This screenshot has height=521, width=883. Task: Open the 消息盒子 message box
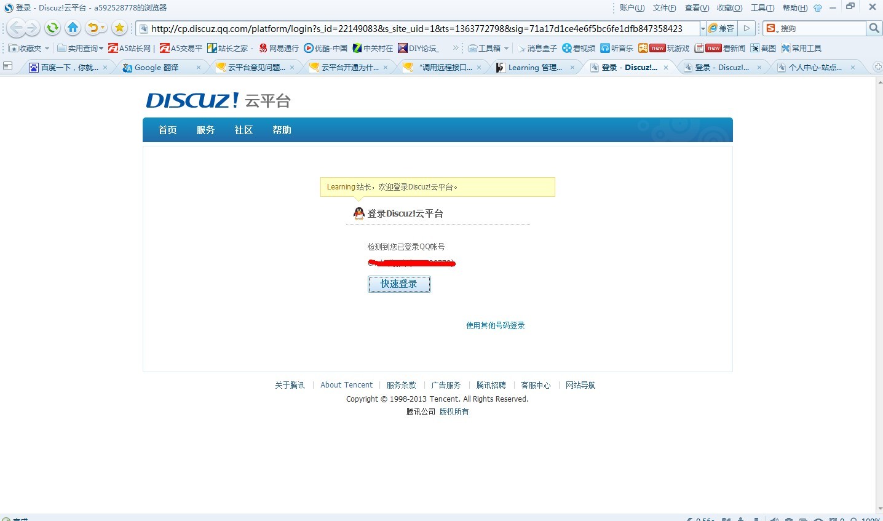click(537, 48)
